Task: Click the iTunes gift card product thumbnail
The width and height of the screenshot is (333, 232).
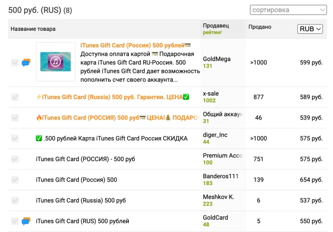Action: tap(56, 62)
